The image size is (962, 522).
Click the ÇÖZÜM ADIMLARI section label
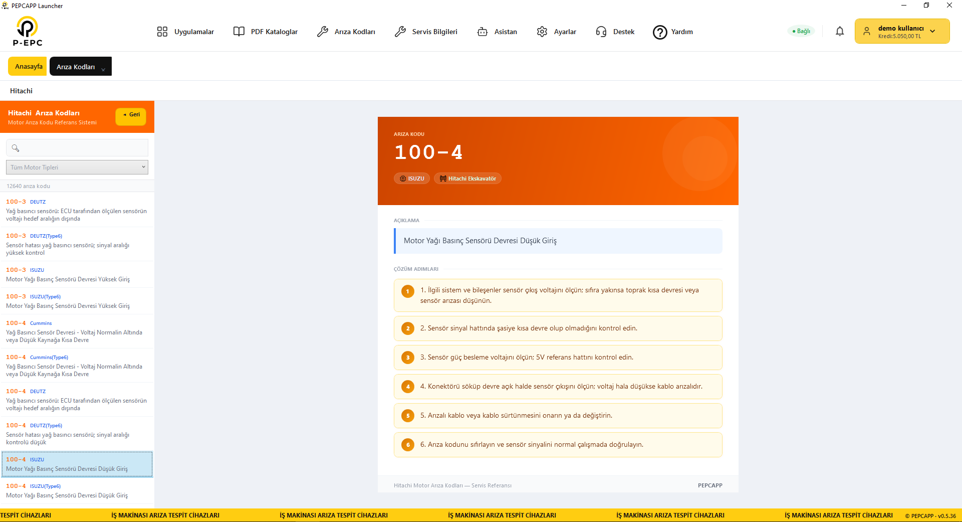416,269
